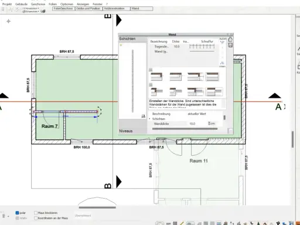The height and width of the screenshot is (225, 300).
Task: Open the Größe und Position dropdown field
Action: pos(88,9)
